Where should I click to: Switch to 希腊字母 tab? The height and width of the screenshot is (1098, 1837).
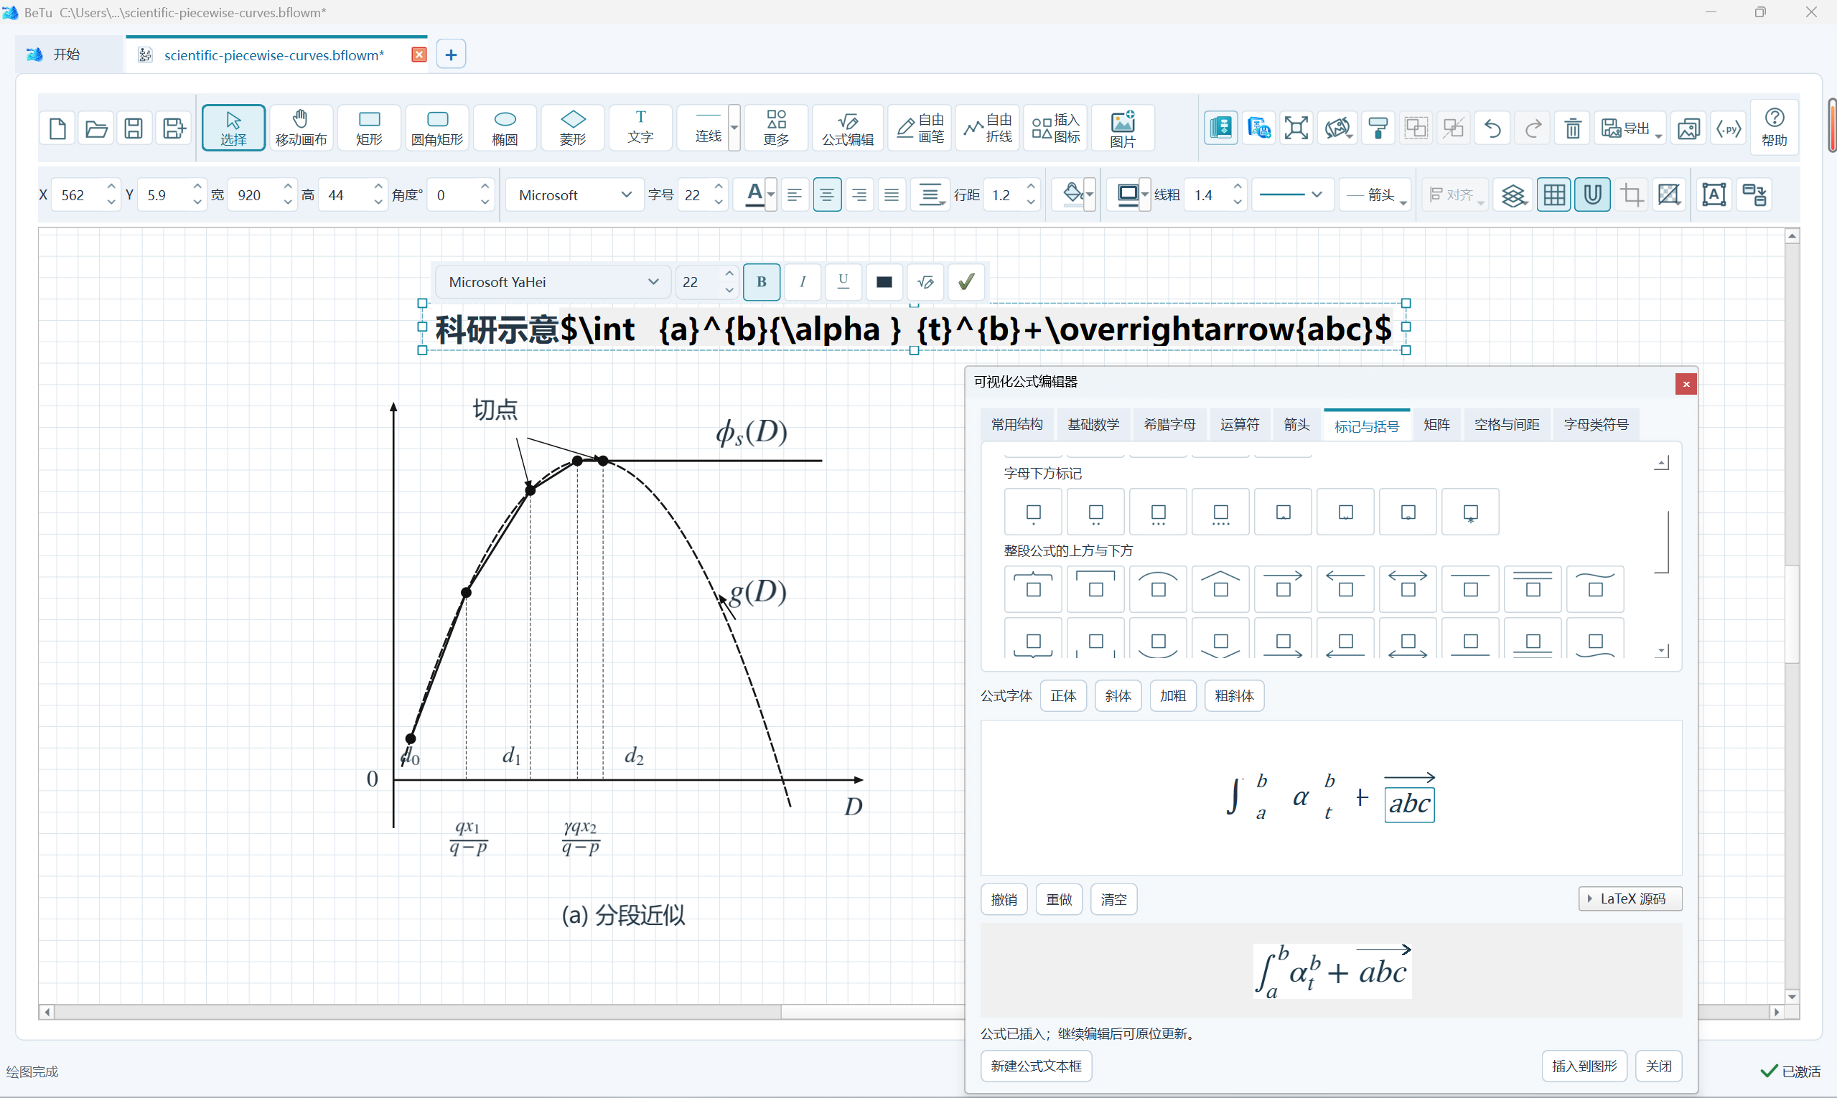[1169, 425]
